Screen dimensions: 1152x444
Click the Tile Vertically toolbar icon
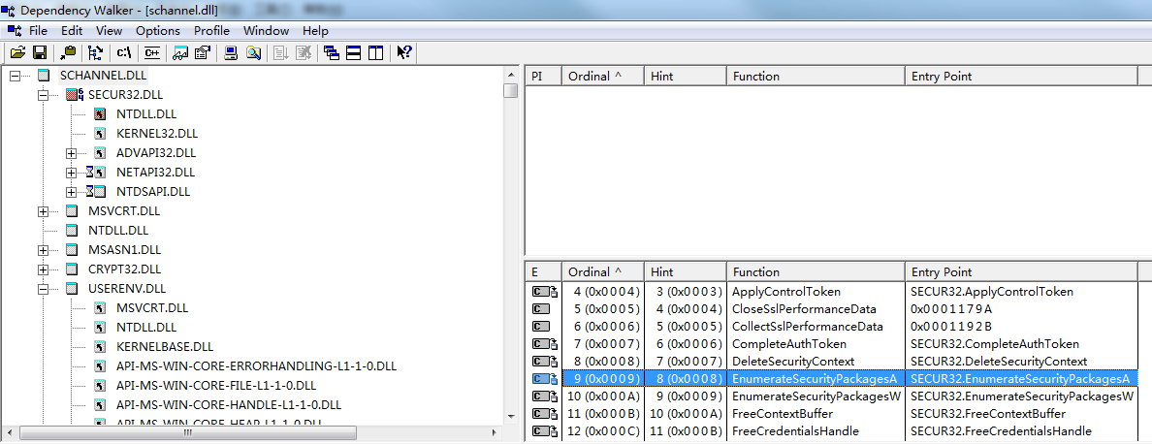(x=376, y=52)
